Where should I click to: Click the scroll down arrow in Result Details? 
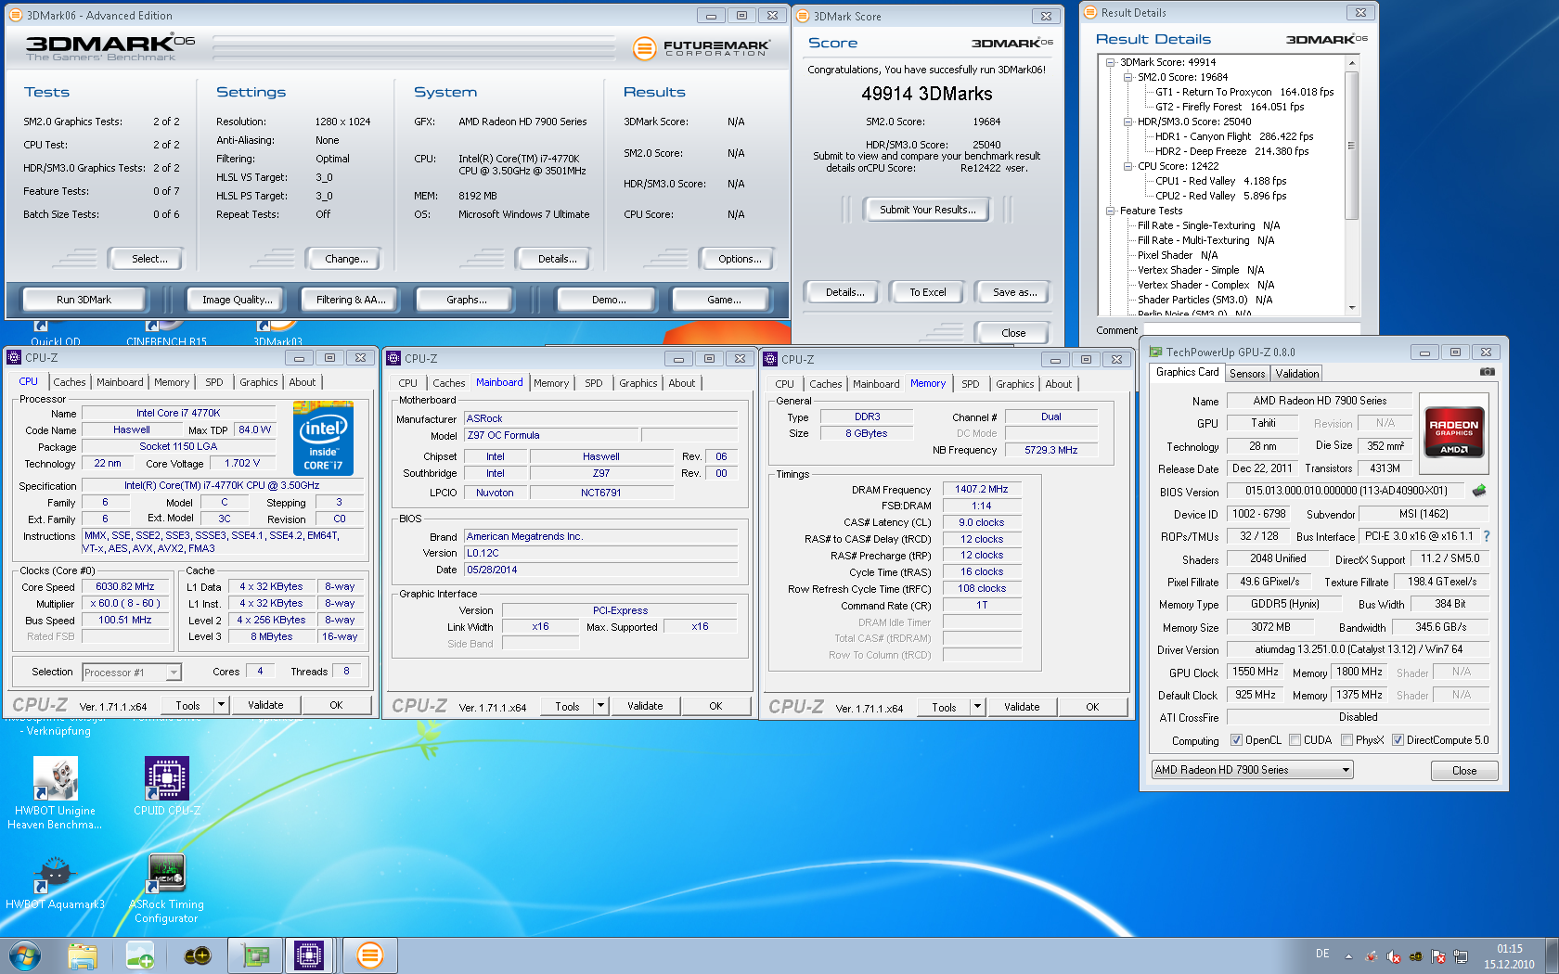[x=1352, y=308]
